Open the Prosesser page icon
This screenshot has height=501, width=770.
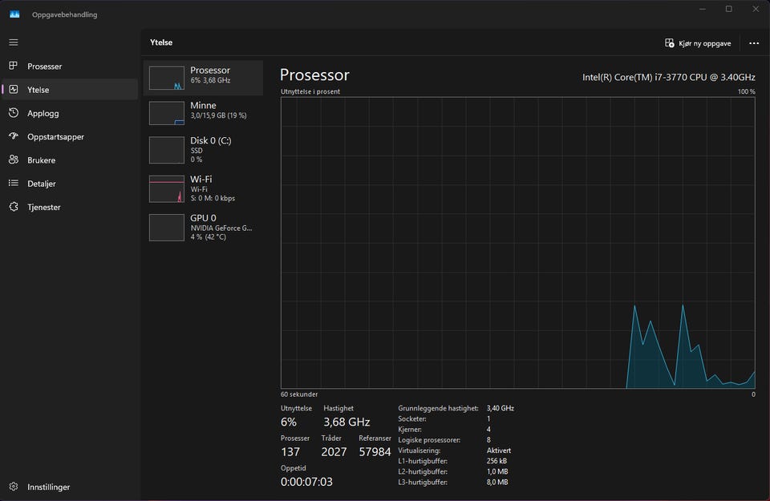[x=14, y=67]
